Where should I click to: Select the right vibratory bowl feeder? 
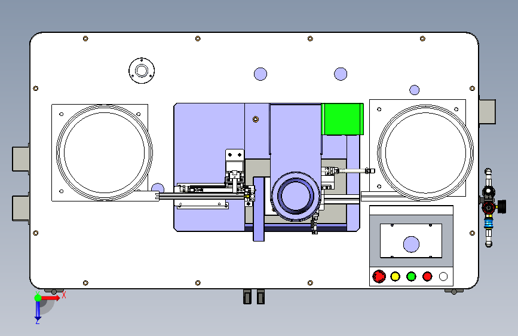pyautogui.click(x=425, y=152)
